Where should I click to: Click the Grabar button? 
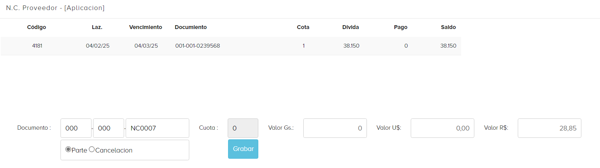(x=243, y=149)
